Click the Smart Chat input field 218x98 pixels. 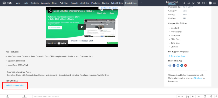pos(104,96)
